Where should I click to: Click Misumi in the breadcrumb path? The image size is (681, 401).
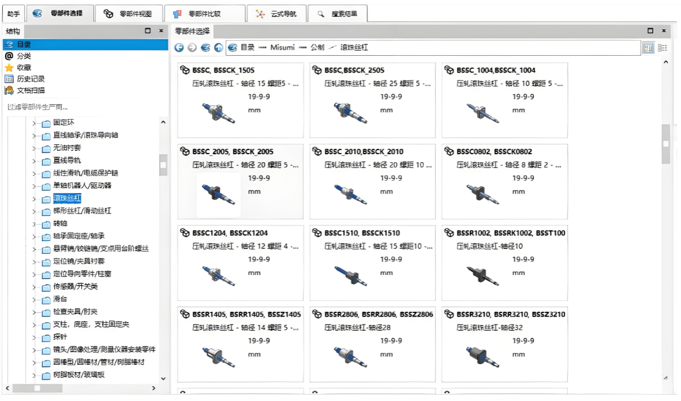pyautogui.click(x=282, y=48)
